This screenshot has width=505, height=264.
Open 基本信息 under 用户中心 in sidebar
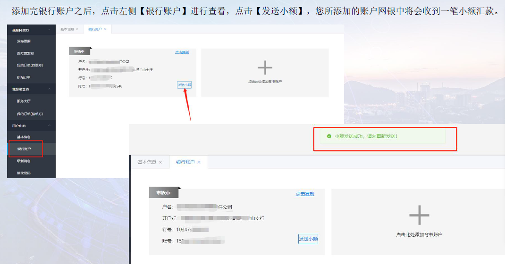coord(24,137)
